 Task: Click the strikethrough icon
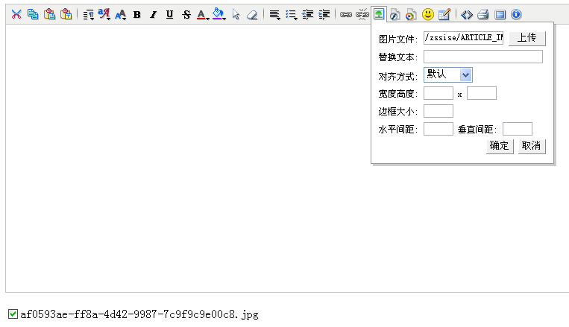(x=186, y=14)
